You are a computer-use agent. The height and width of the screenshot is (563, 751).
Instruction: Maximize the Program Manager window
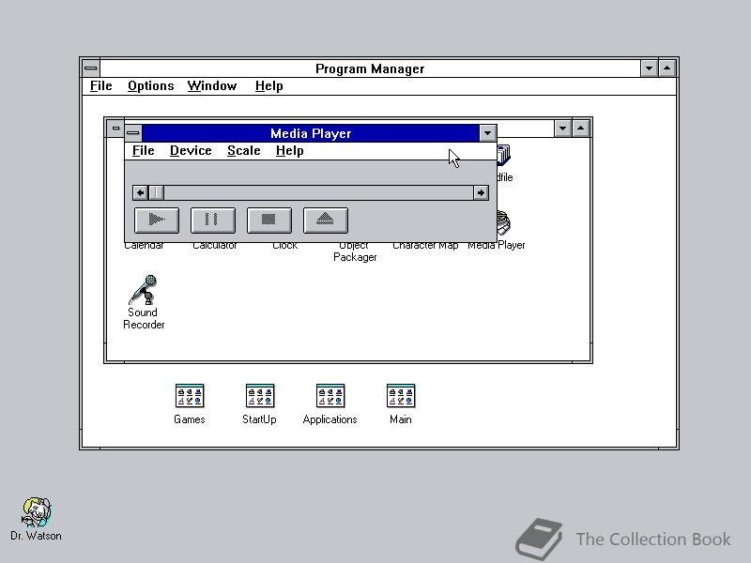pyautogui.click(x=667, y=68)
